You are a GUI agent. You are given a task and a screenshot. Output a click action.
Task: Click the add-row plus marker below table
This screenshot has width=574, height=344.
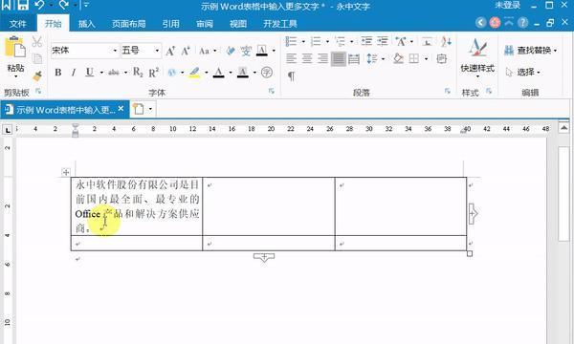click(264, 257)
